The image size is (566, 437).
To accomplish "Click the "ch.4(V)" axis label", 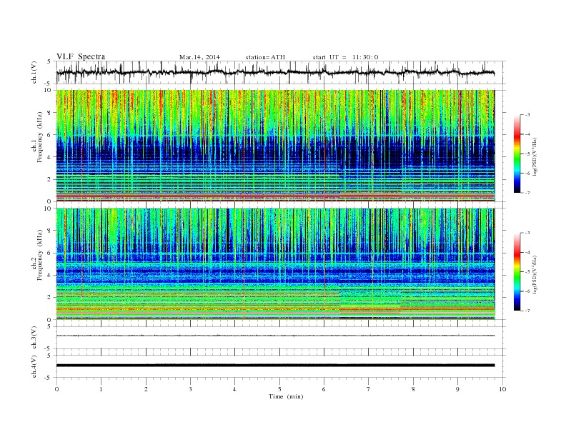I will pyautogui.click(x=34, y=366).
